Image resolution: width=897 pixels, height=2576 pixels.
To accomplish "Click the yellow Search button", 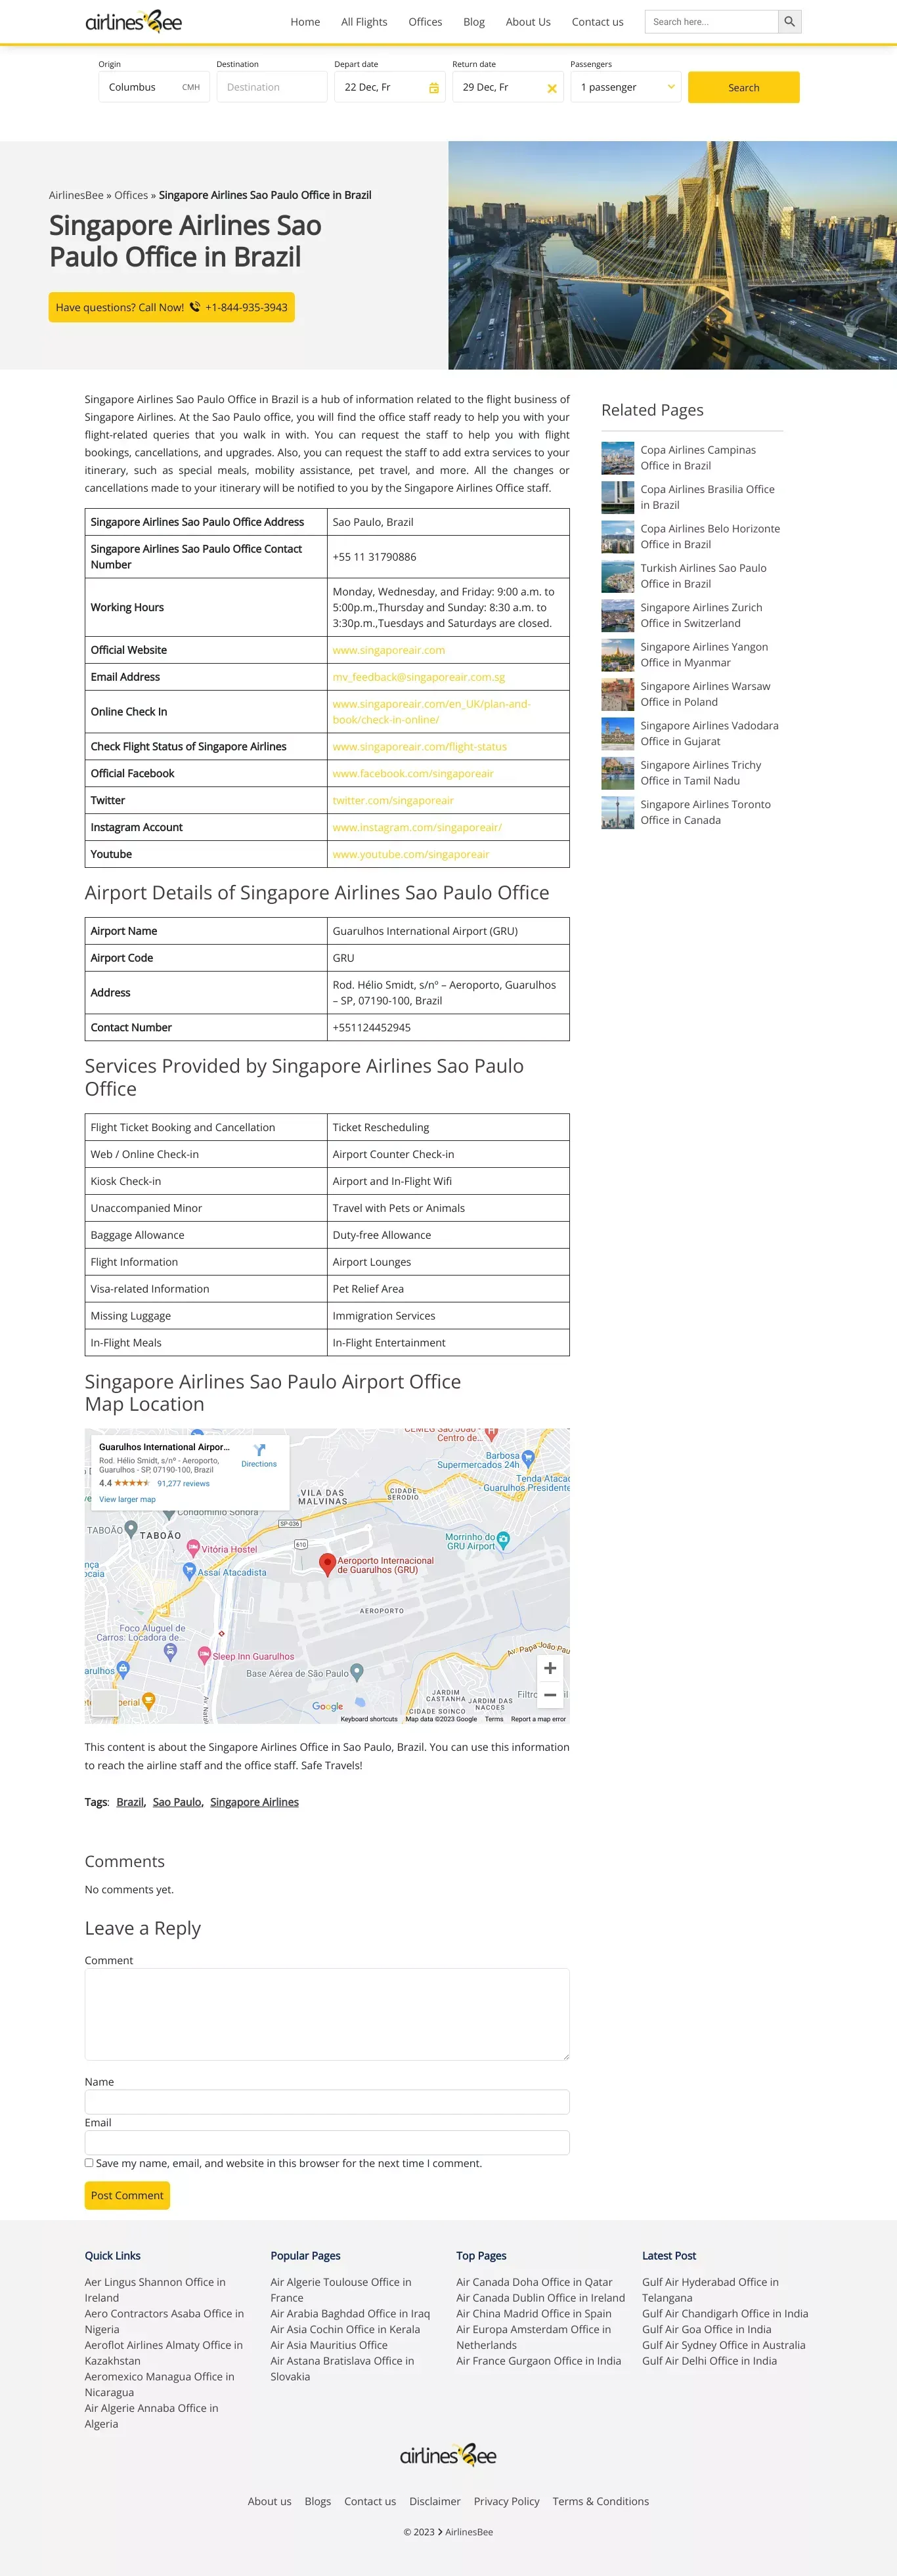I will 743,87.
